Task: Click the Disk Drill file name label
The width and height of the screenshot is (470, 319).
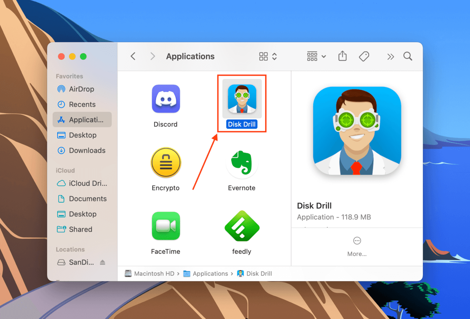Action: pyautogui.click(x=242, y=124)
